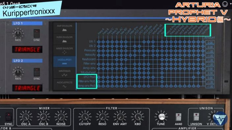Viewport: 232px width, 130px height.
Task: Click the 'Lfo 1' source row label
Action: click(92, 41)
